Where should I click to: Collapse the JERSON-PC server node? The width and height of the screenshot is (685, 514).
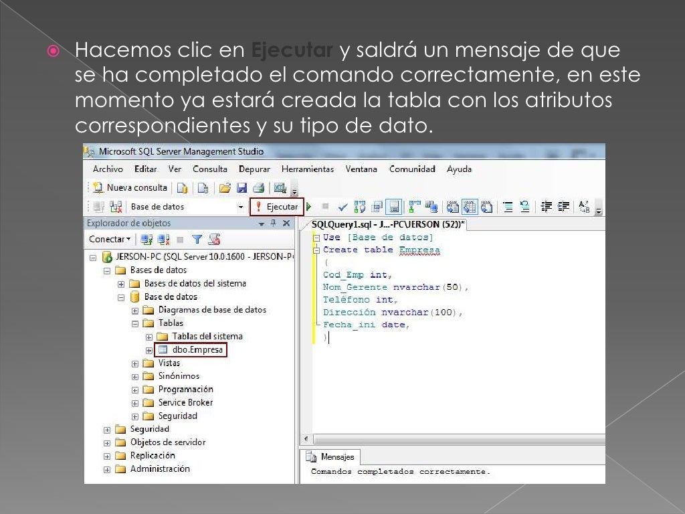(93, 258)
